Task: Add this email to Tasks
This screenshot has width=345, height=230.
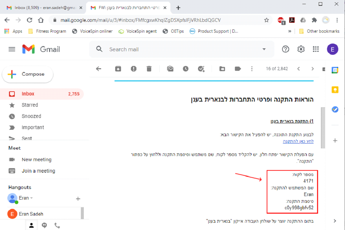Action: tap(202, 69)
